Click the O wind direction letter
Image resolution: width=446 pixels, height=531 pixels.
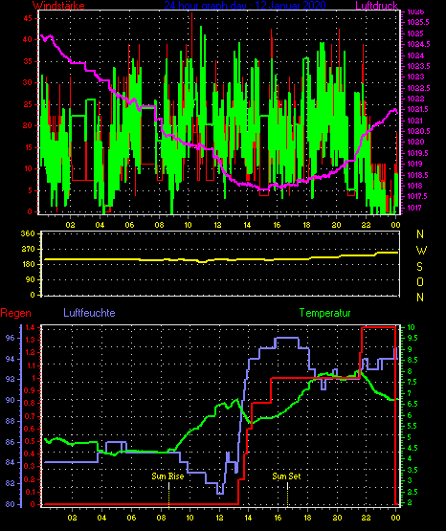click(420, 281)
